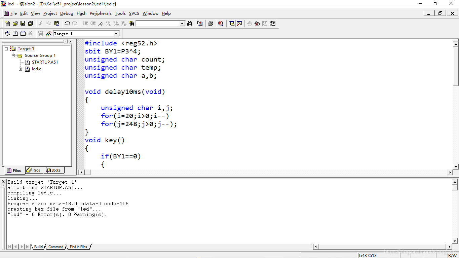Open the Debug menu
Viewport: 459px width, 258px height.
[x=67, y=13]
